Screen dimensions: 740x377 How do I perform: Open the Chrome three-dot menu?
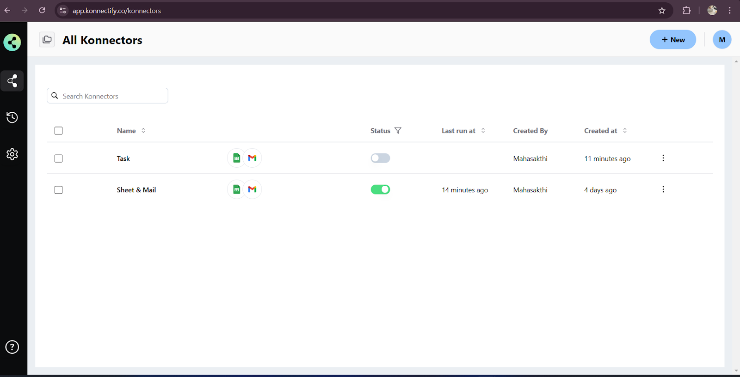[x=730, y=11]
